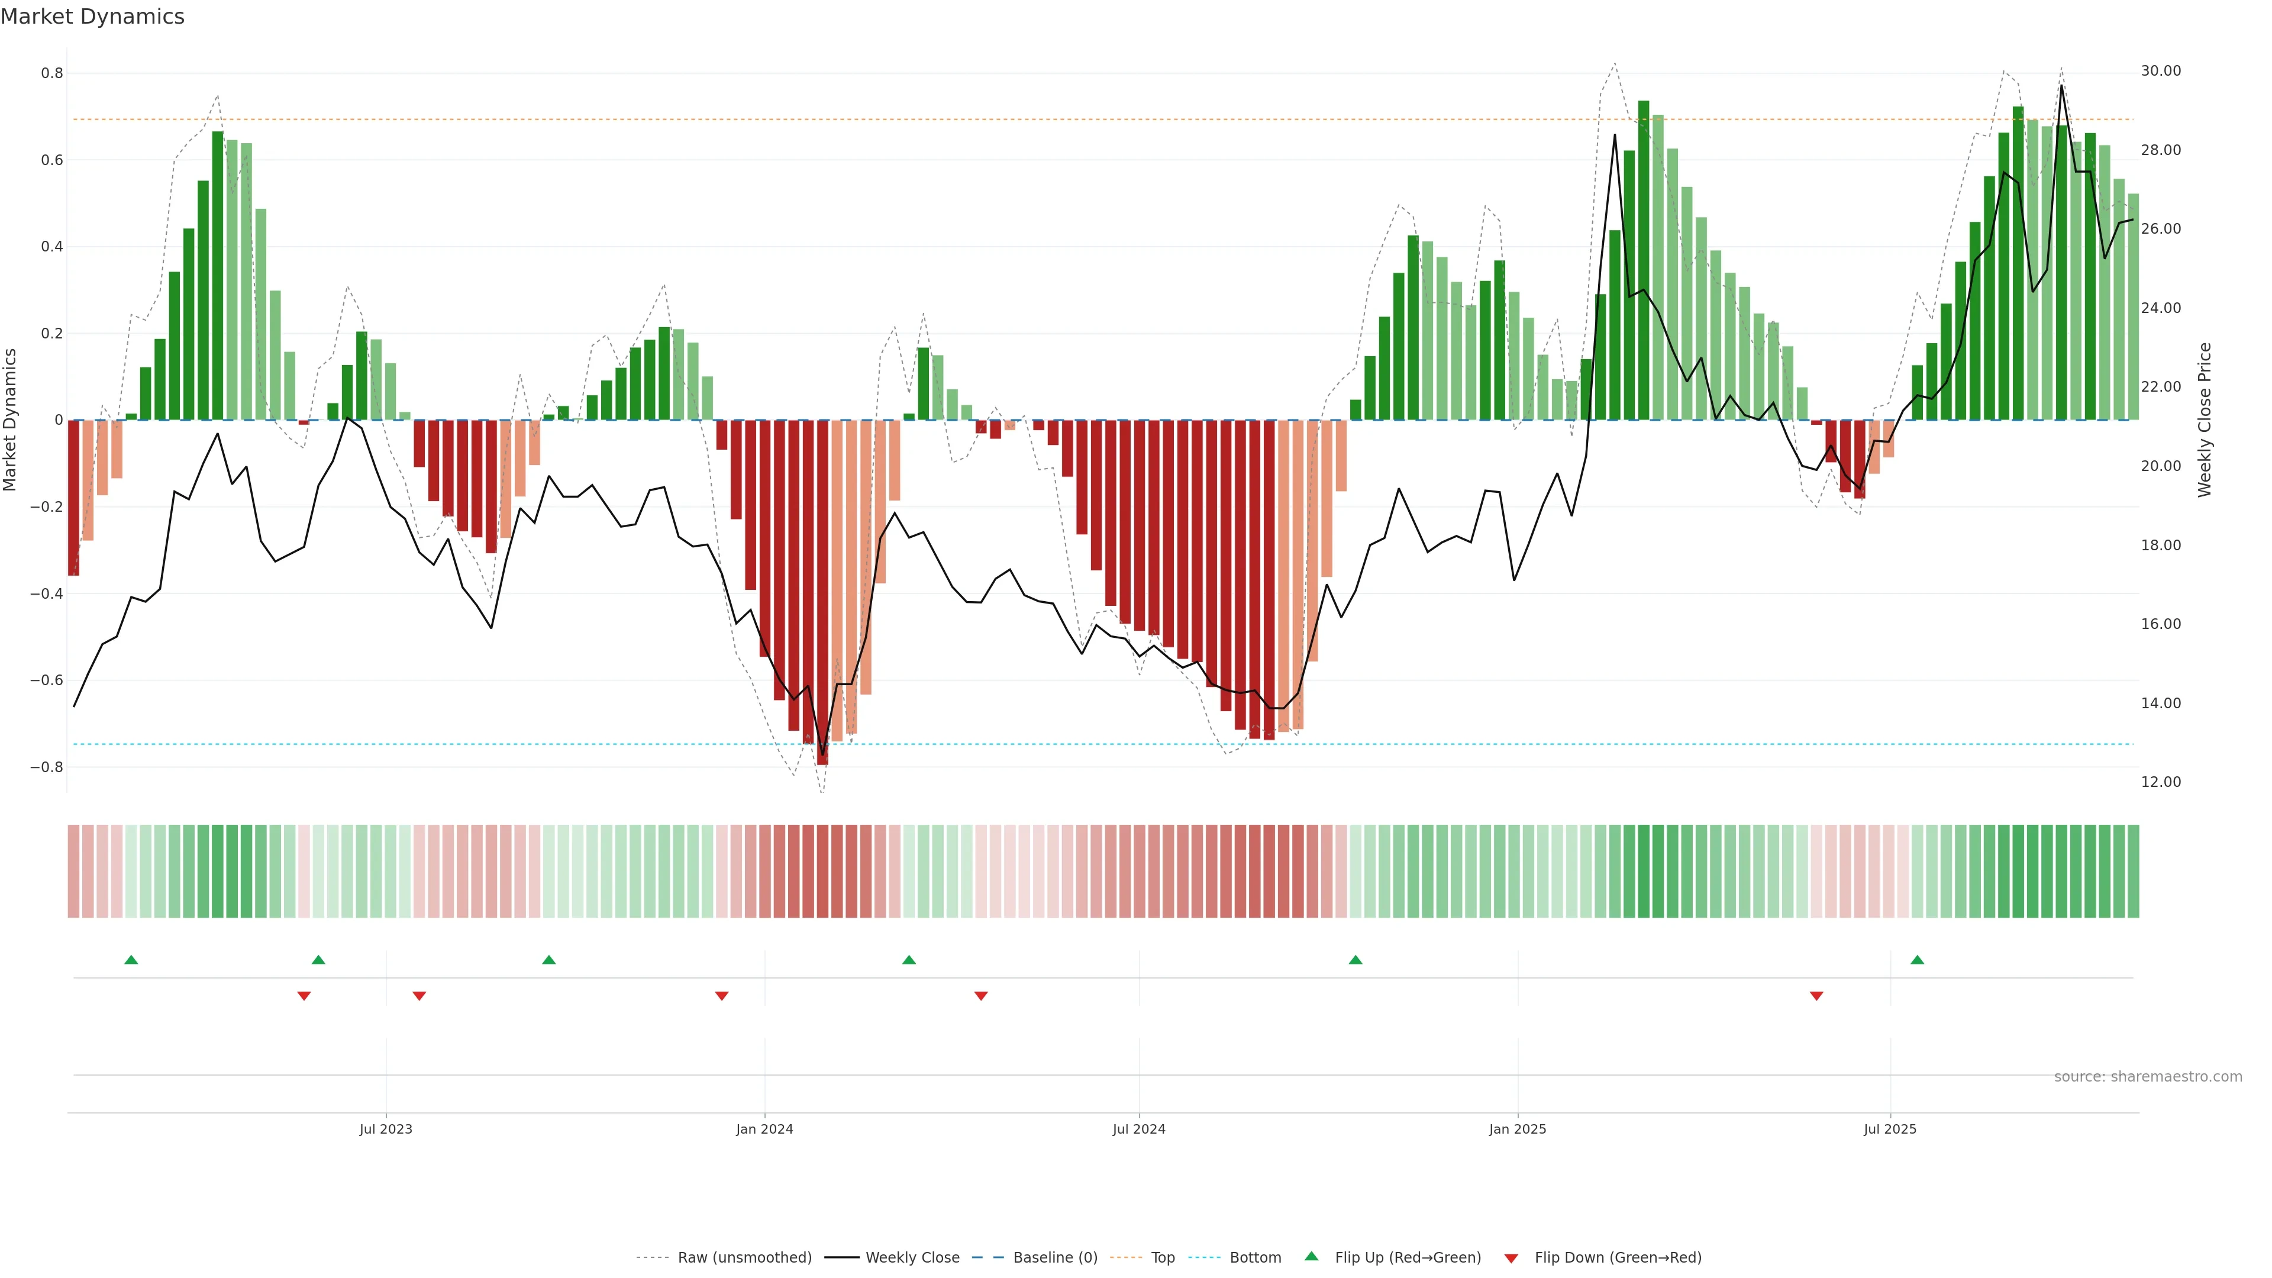This screenshot has height=1278, width=2272.
Task: Click the flip-up marker after Jan 2024
Action: (908, 960)
